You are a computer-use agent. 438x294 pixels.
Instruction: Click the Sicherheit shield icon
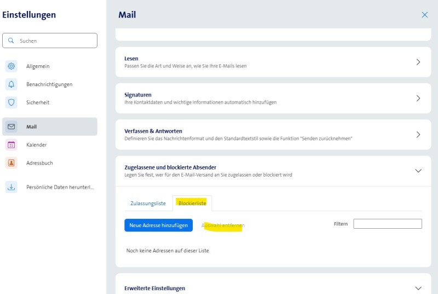(x=11, y=103)
